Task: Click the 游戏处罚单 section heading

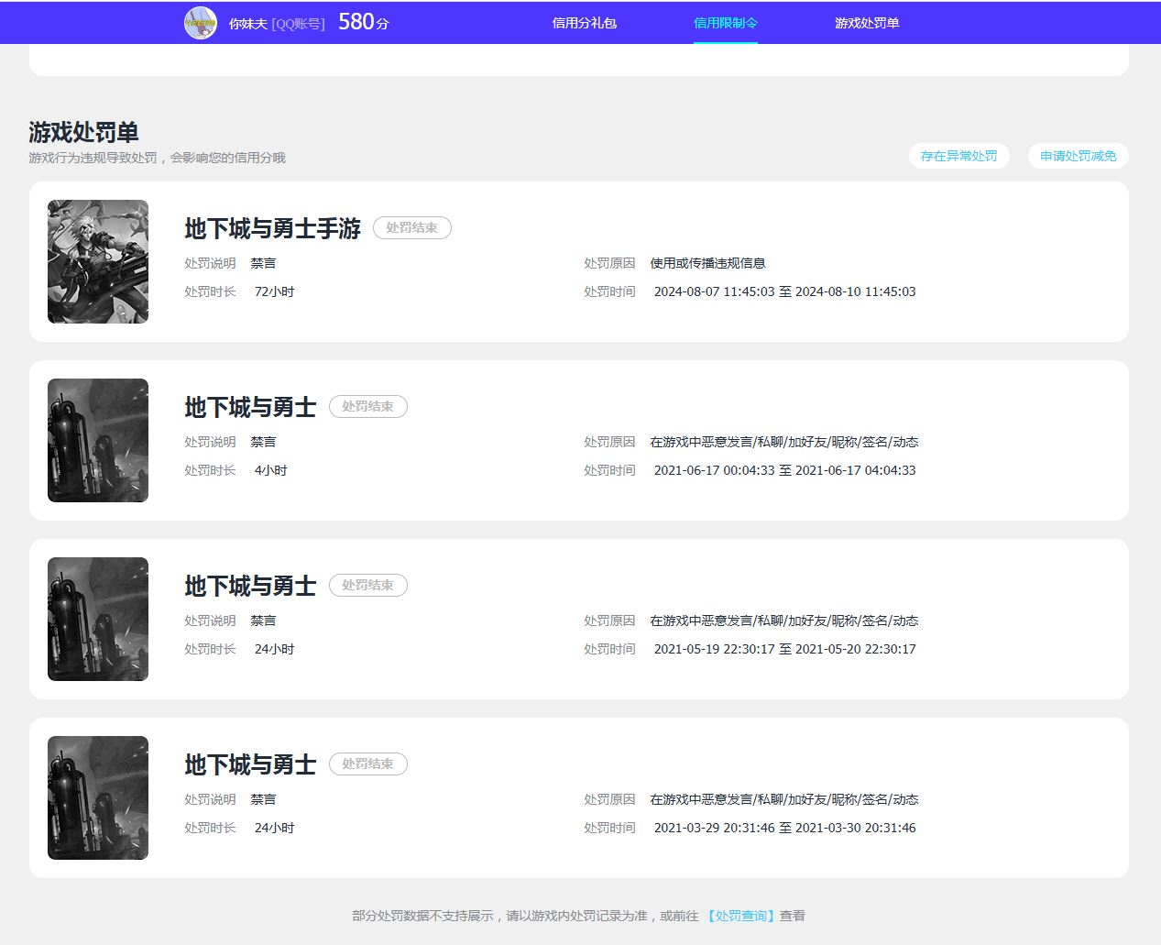Action: coord(83,132)
